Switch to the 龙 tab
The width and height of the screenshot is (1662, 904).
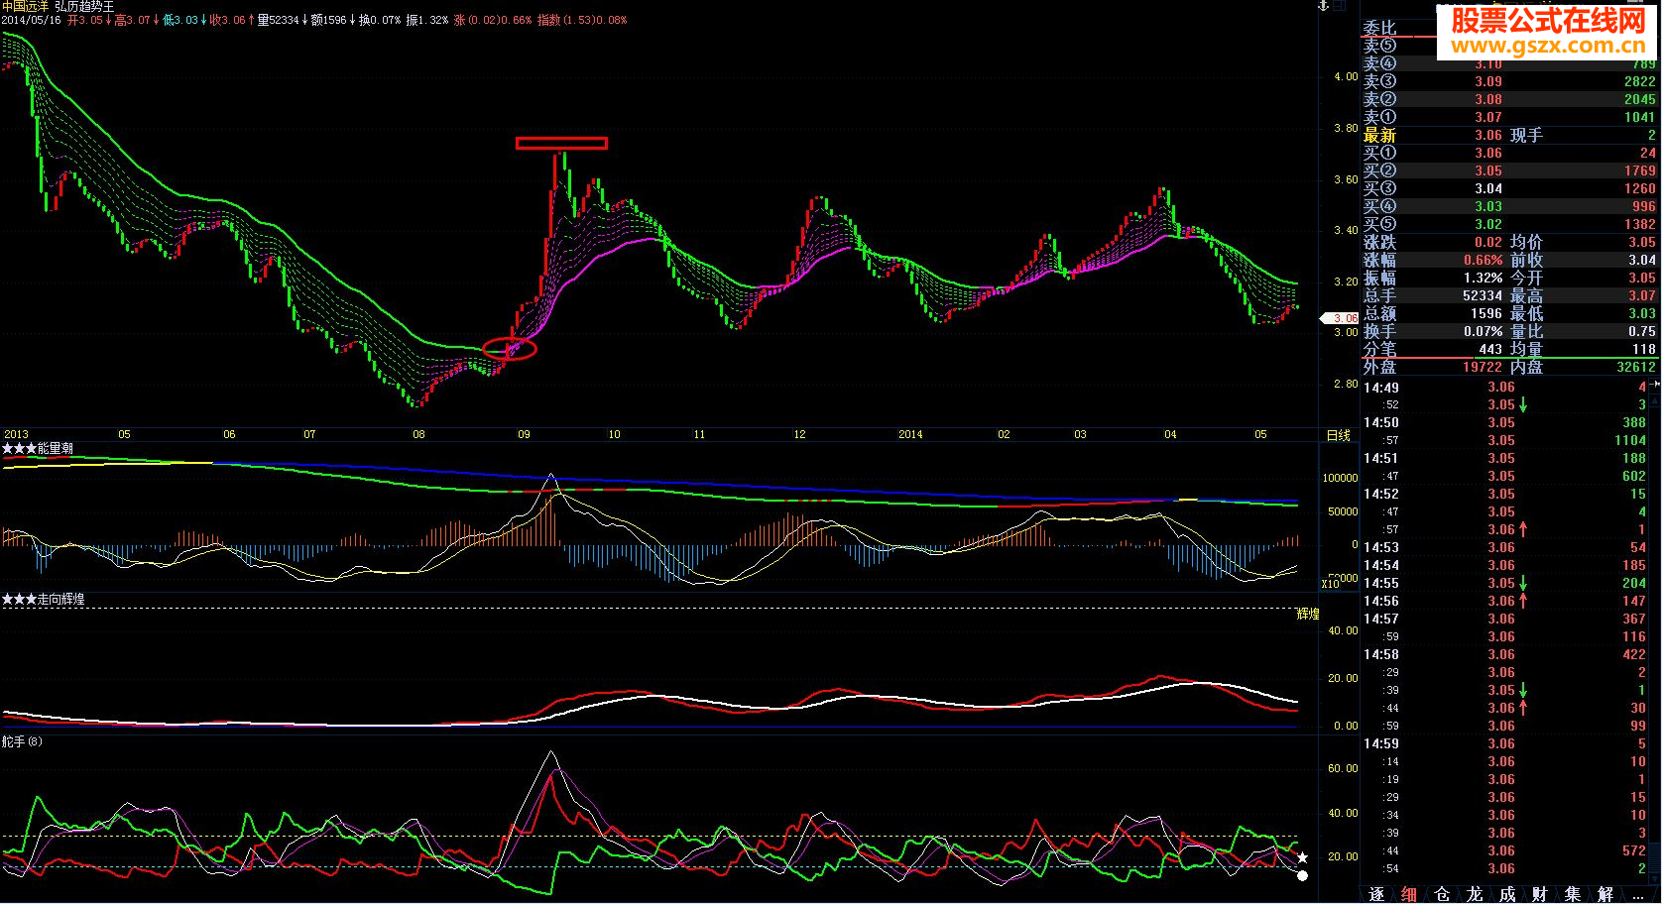pos(1475,894)
